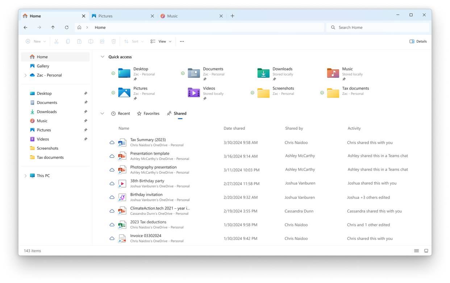Close the Music tab

click(221, 16)
